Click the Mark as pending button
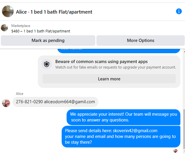185x157 pixels. 48,41
